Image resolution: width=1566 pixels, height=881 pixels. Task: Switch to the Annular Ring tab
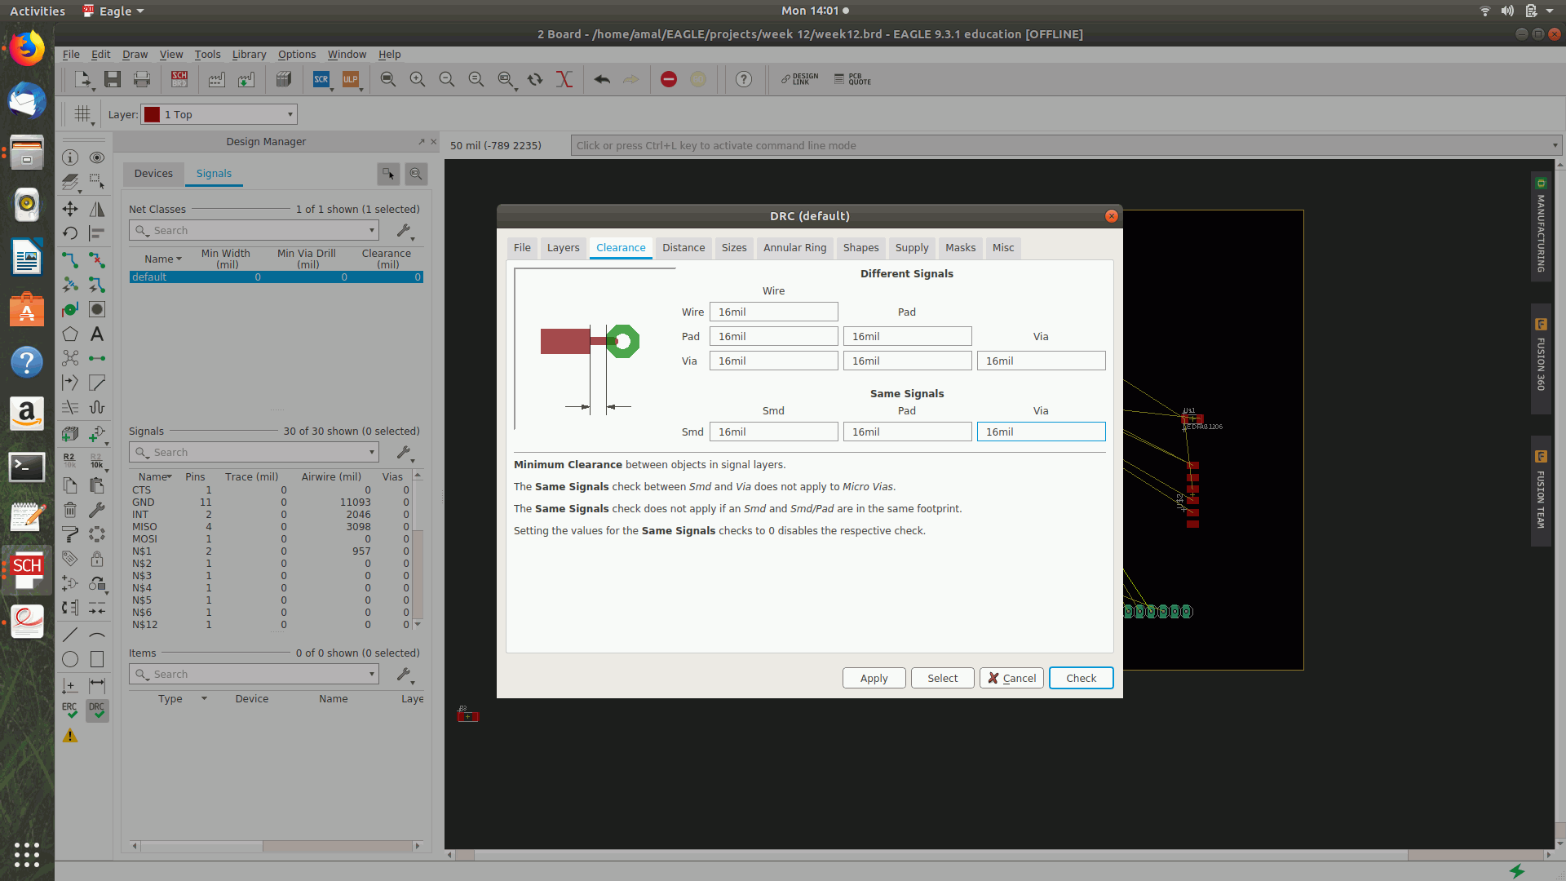(x=794, y=248)
